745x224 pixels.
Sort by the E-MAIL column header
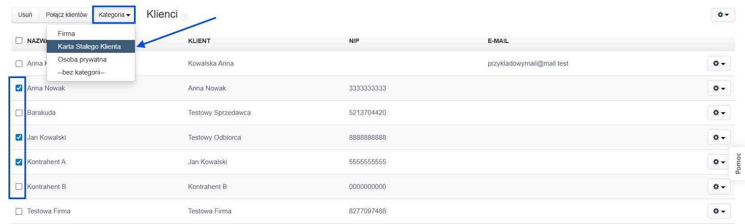pos(498,41)
